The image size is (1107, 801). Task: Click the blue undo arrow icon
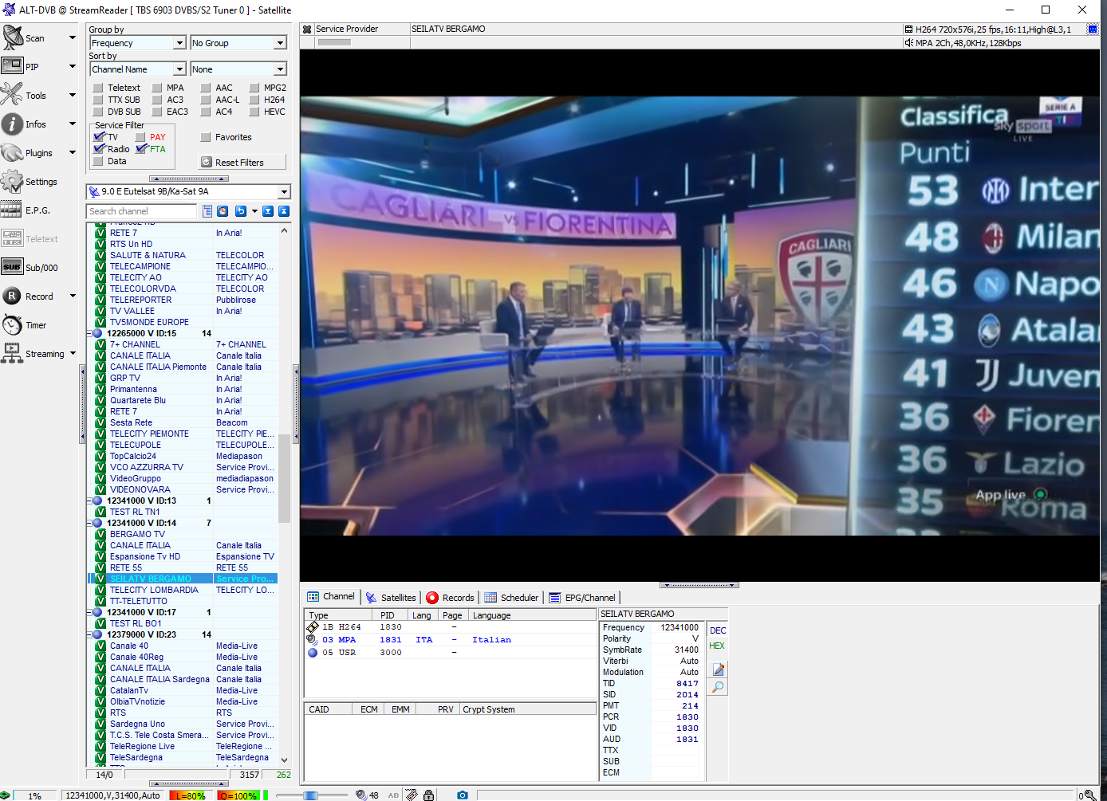tap(240, 211)
